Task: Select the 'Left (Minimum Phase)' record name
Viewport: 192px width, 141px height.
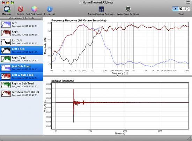Action: tap(25, 92)
